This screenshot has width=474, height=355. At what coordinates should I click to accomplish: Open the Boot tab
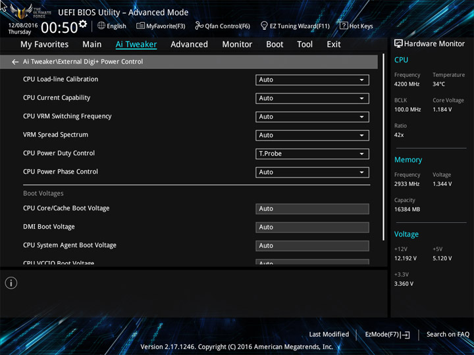275,45
